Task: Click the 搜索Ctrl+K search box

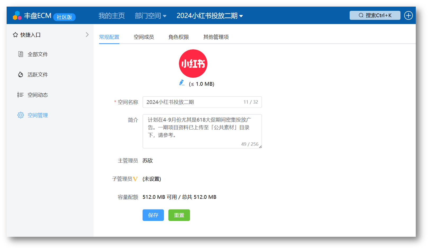Action: (375, 15)
